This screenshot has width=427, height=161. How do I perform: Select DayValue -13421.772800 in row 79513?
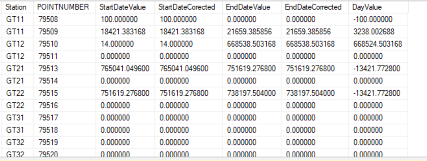pyautogui.click(x=379, y=69)
